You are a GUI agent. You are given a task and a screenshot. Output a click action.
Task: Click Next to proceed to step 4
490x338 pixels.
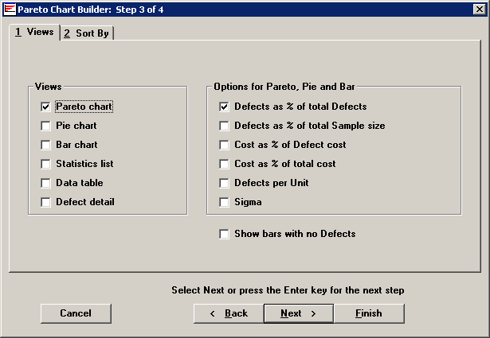299,313
